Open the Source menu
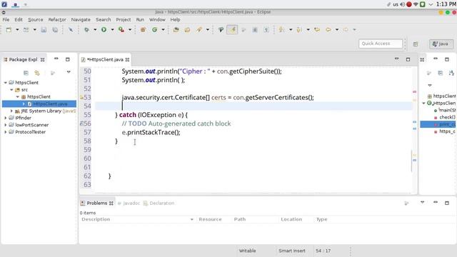This screenshot has height=257, width=457. (35, 20)
